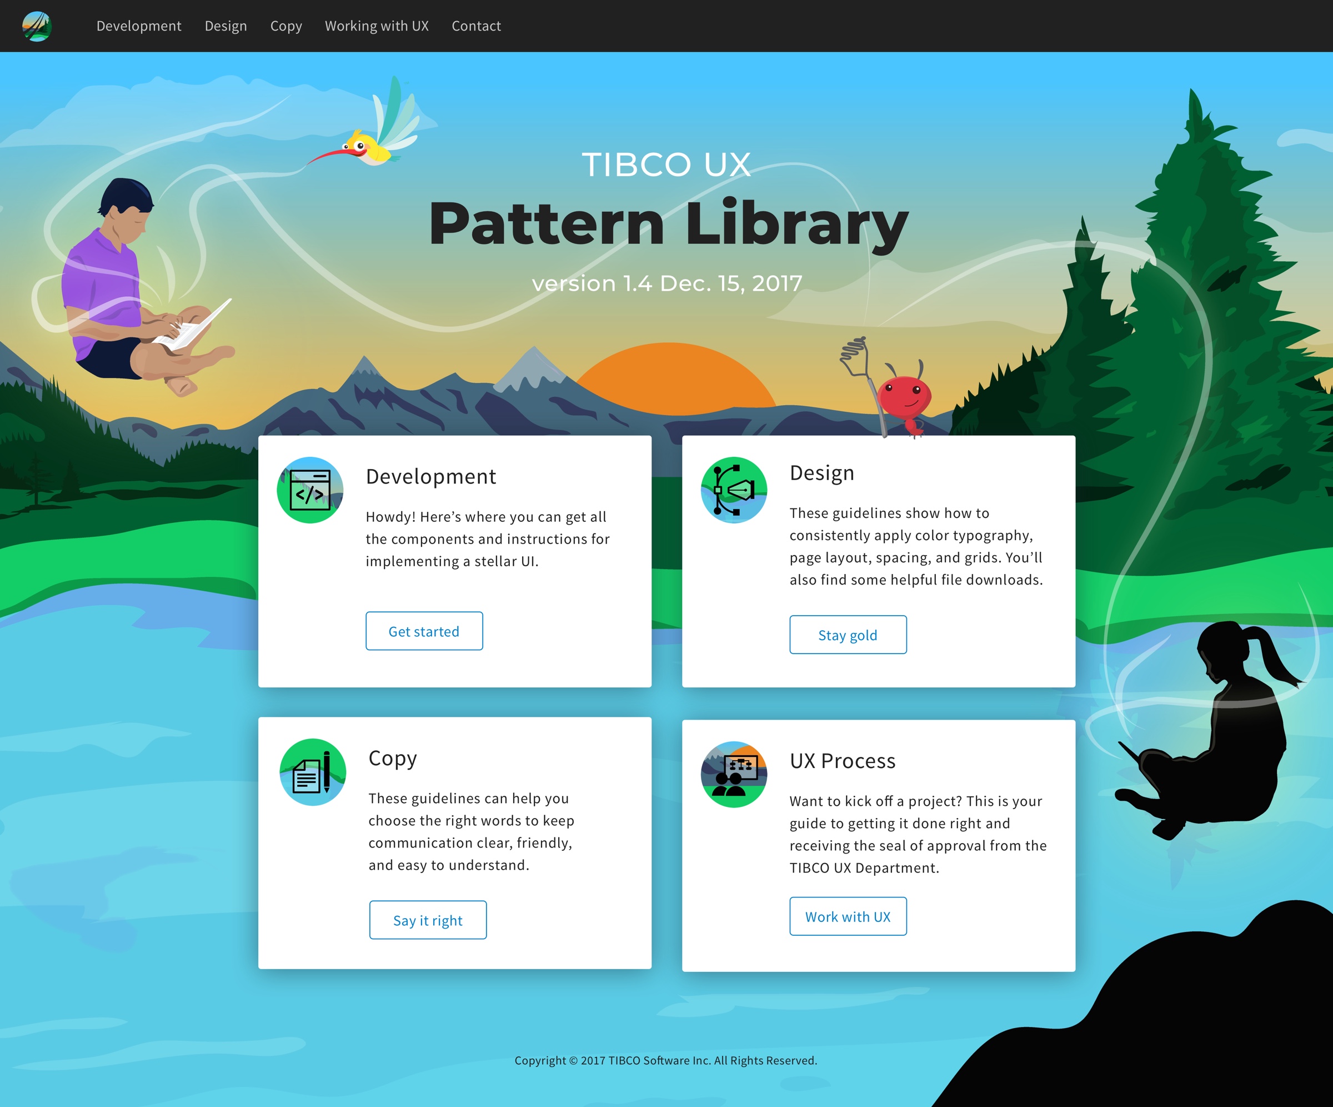Click the Work with UX button
Viewport: 1333px width, 1107px height.
click(x=848, y=916)
